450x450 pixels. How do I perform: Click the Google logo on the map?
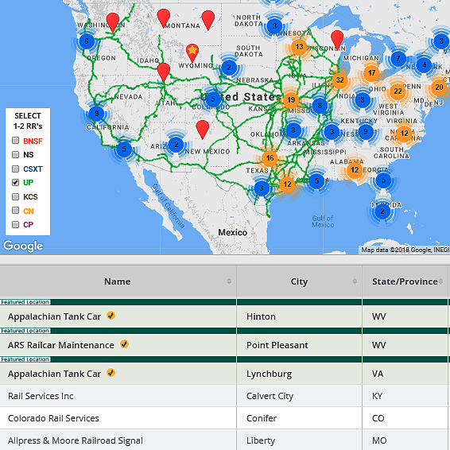(23, 246)
